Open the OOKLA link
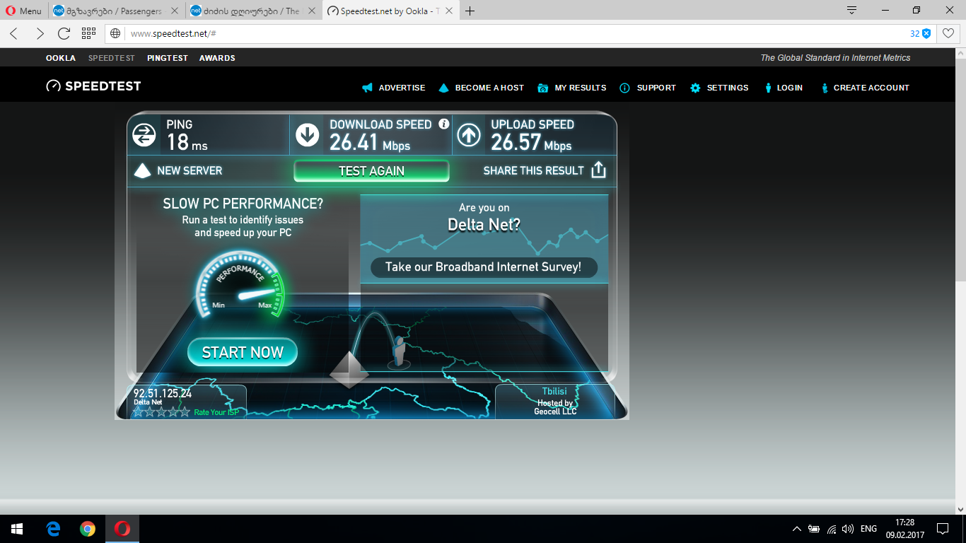Image resolution: width=966 pixels, height=543 pixels. 61,58
